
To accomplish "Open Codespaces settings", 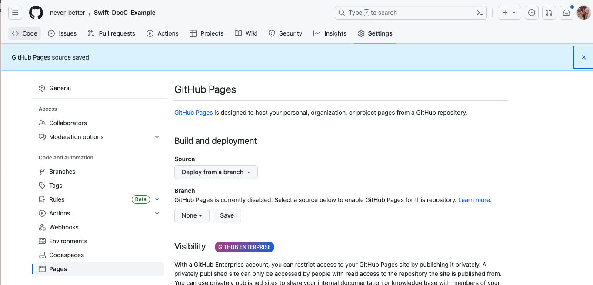I will click(99, 255).
